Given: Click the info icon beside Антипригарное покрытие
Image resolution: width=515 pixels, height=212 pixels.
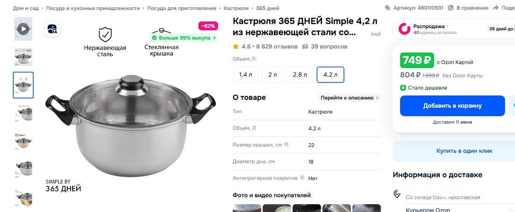Looking at the screenshot, I should [x=302, y=178].
